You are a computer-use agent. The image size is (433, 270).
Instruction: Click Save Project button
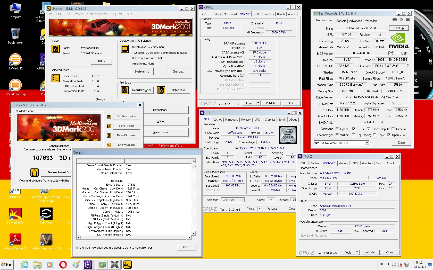[x=126, y=126]
